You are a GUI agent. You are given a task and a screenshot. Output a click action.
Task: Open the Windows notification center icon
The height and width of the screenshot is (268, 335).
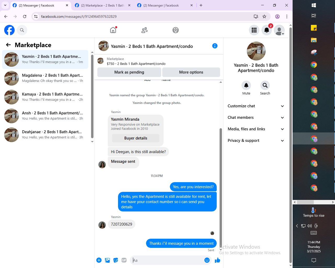point(314,260)
